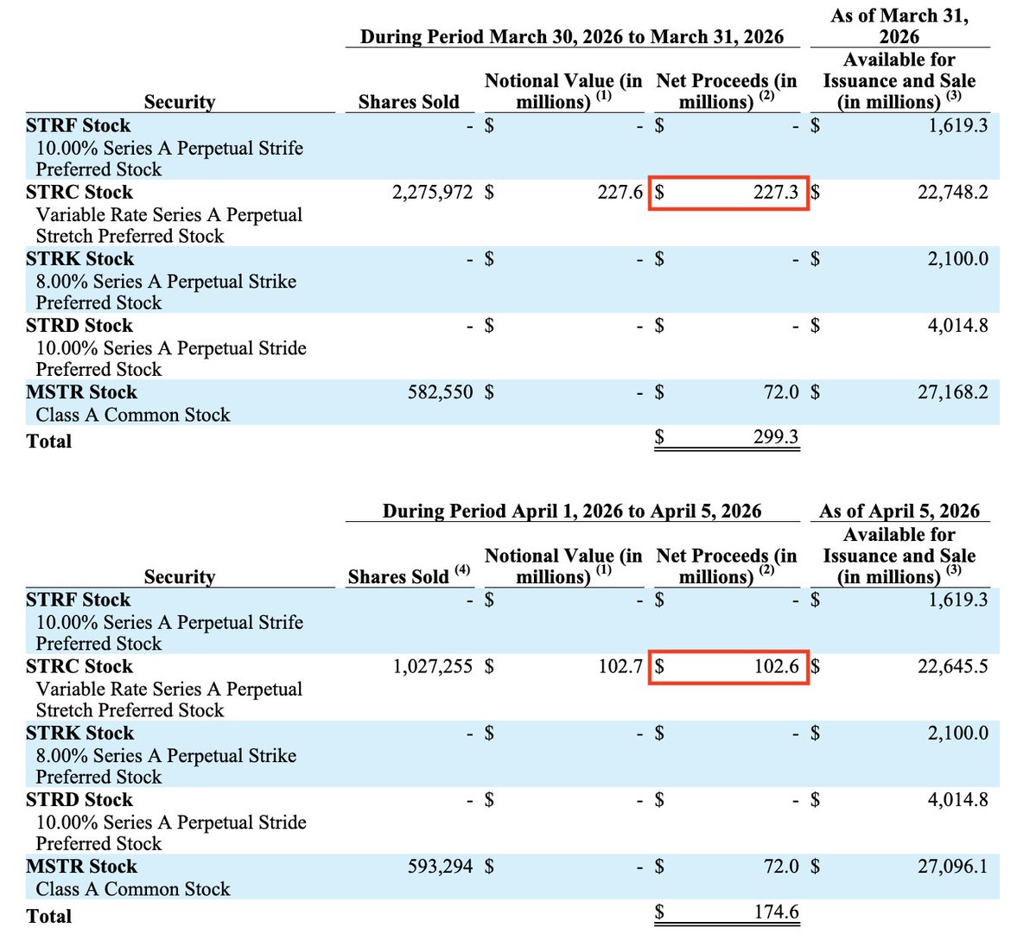Select 'As of March 31, 2026' heading
Image resolution: width=1036 pixels, height=947 pixels.
click(899, 26)
